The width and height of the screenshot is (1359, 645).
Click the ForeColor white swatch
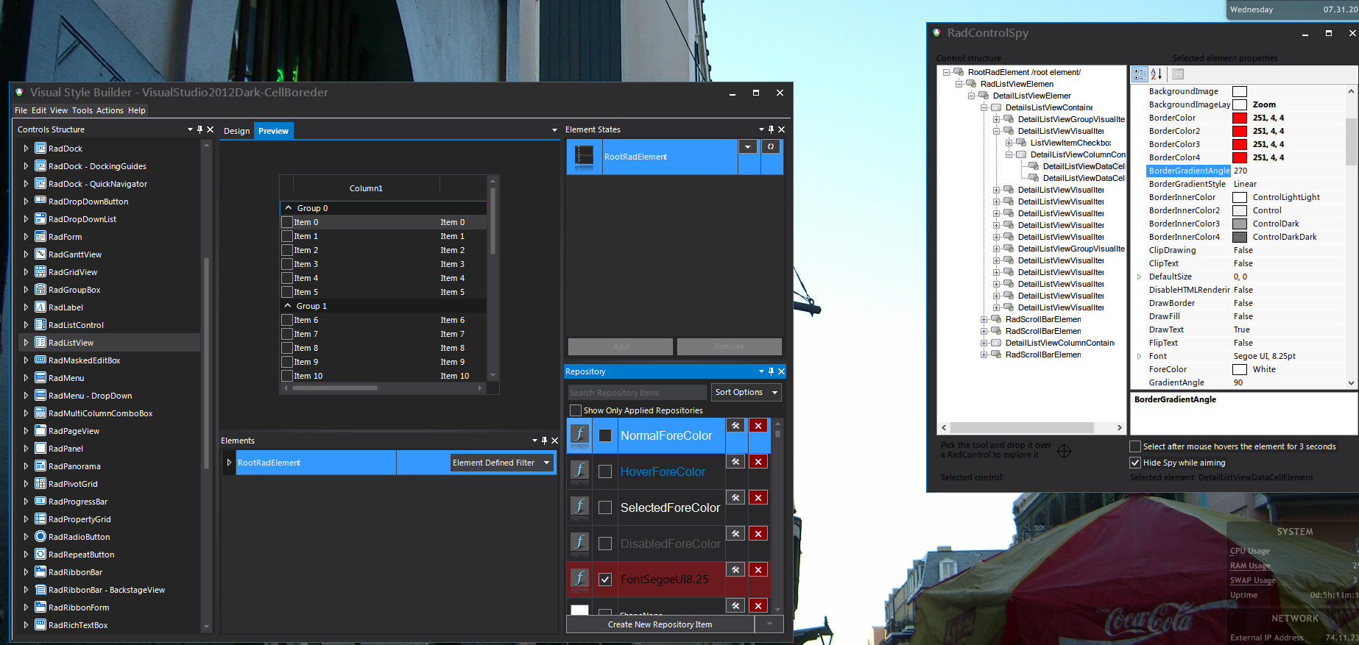[x=1240, y=369]
